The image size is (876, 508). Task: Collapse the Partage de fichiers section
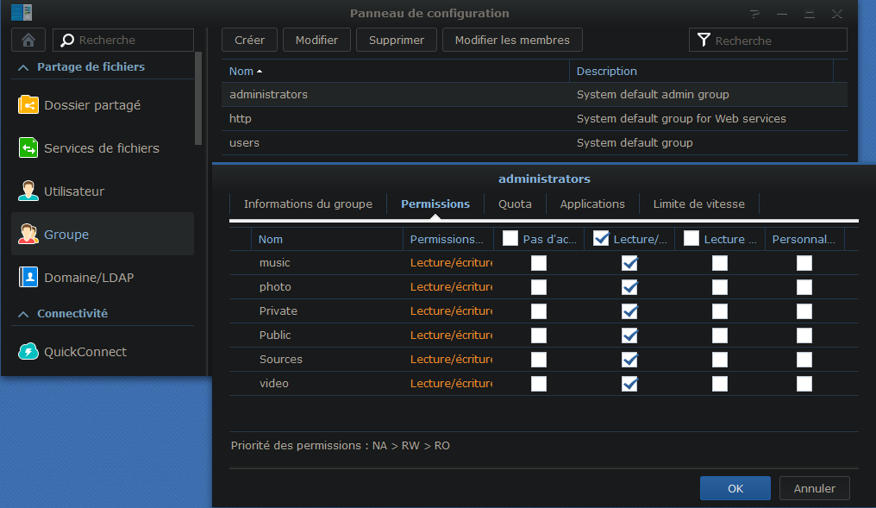[23, 67]
